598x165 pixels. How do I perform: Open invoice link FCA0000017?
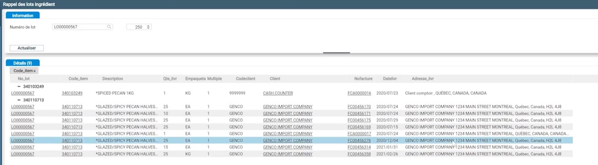coord(359,134)
